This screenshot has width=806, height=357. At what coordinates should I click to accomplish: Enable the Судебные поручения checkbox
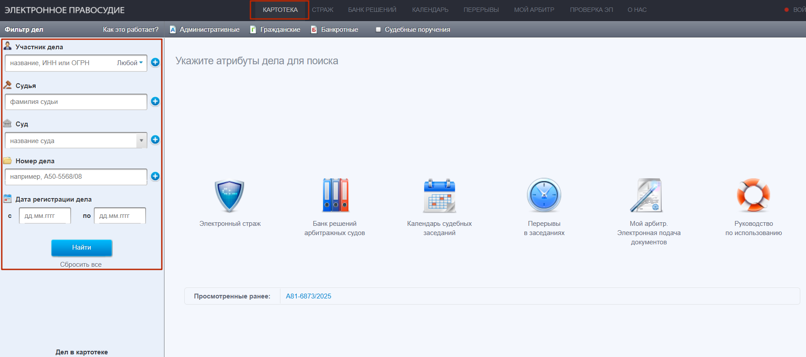click(378, 29)
